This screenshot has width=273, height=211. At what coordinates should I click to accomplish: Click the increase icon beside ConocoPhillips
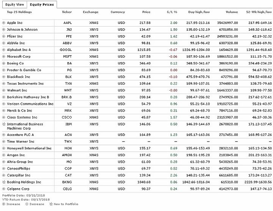[4, 169]
